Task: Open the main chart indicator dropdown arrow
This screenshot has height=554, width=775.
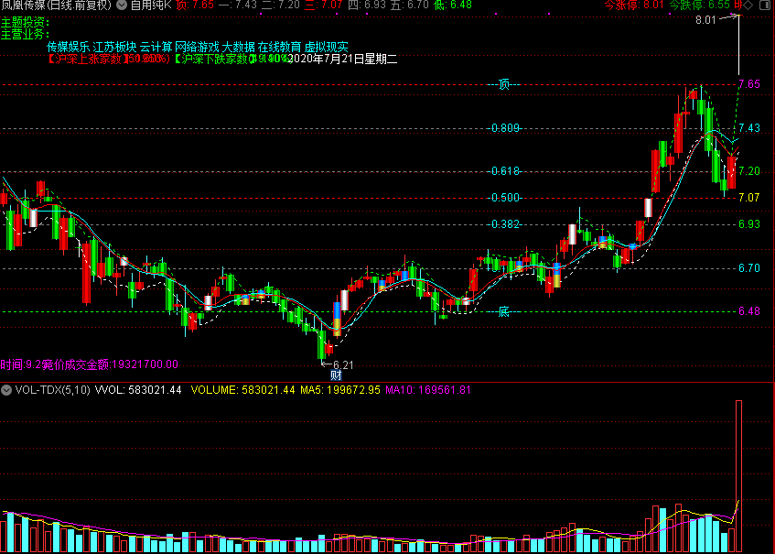Action: pos(121,5)
